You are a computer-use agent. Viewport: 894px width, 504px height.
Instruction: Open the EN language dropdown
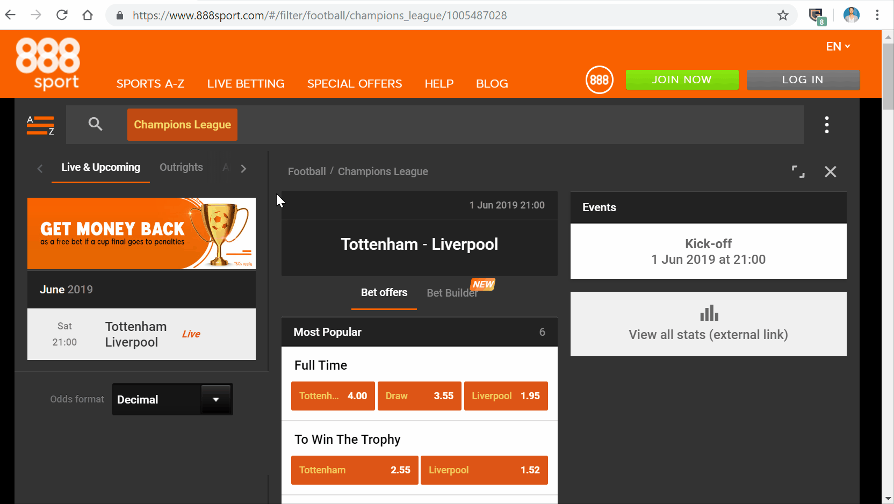tap(838, 47)
